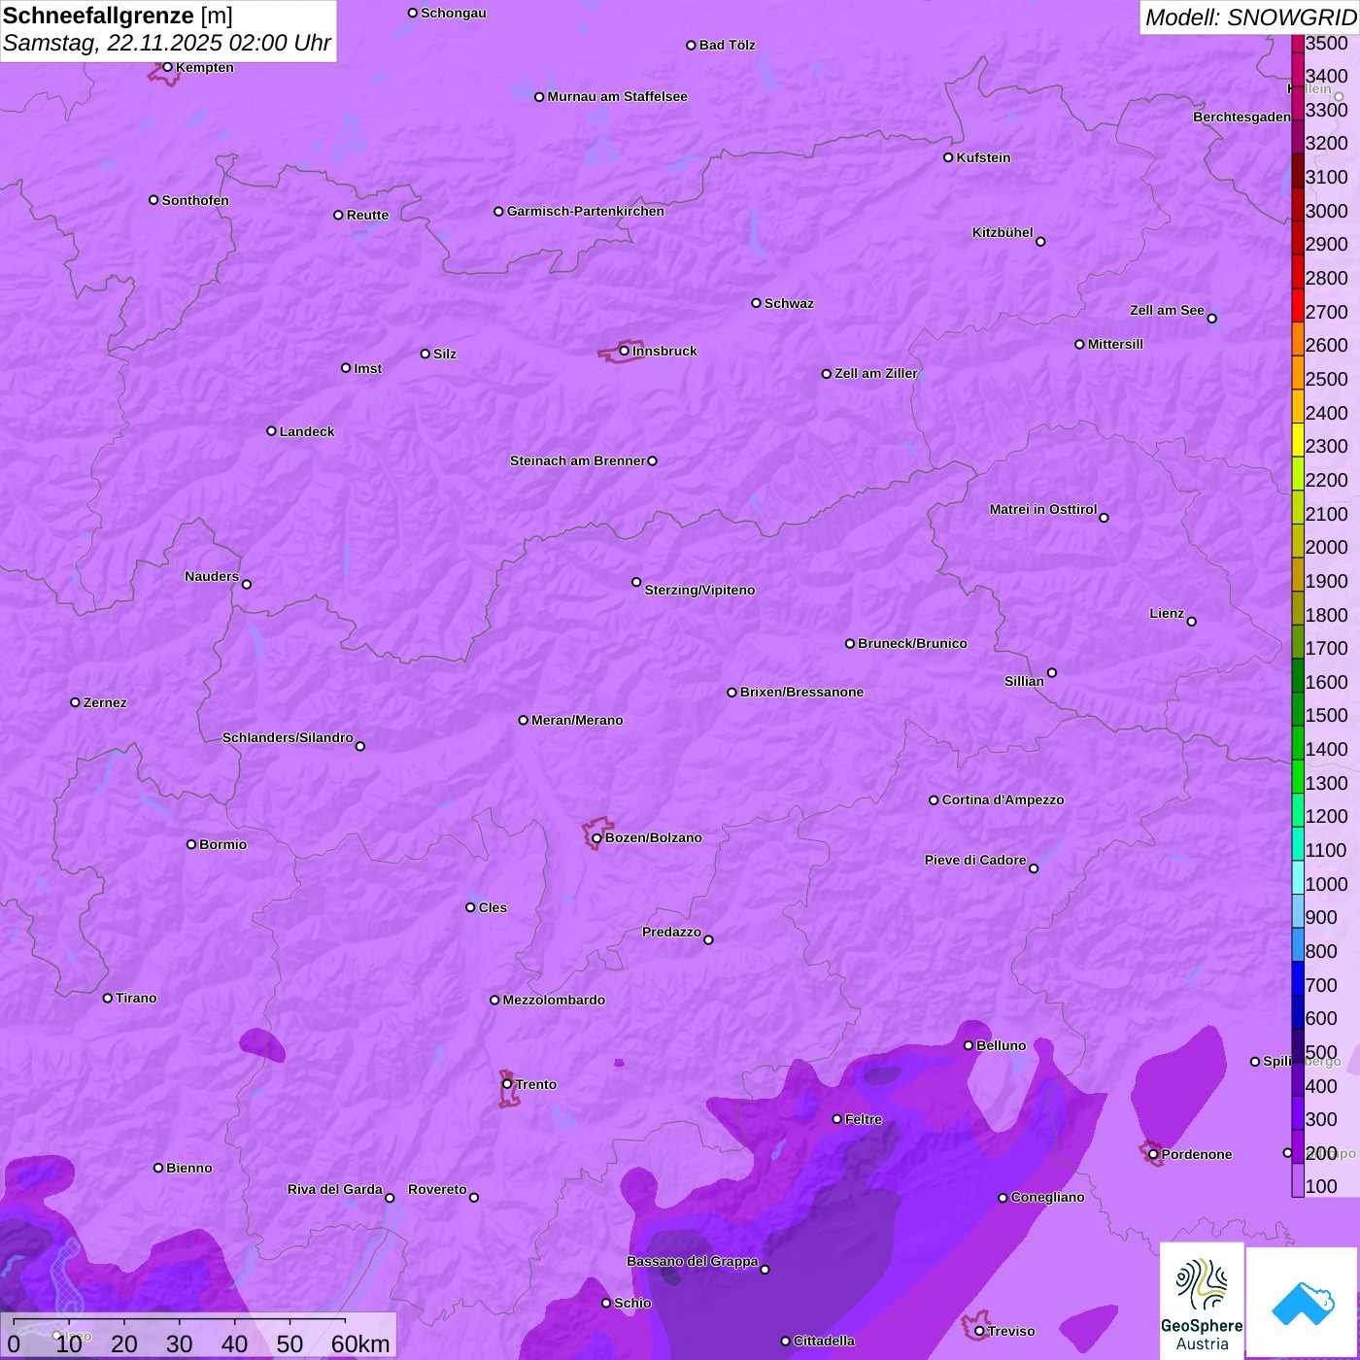The height and width of the screenshot is (1360, 1360).
Task: Click the Landeck location dot
Action: 271,431
